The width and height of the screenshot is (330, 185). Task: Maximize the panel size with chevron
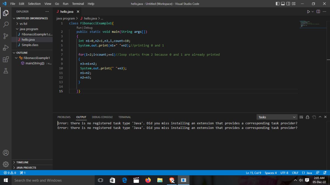pos(320,117)
